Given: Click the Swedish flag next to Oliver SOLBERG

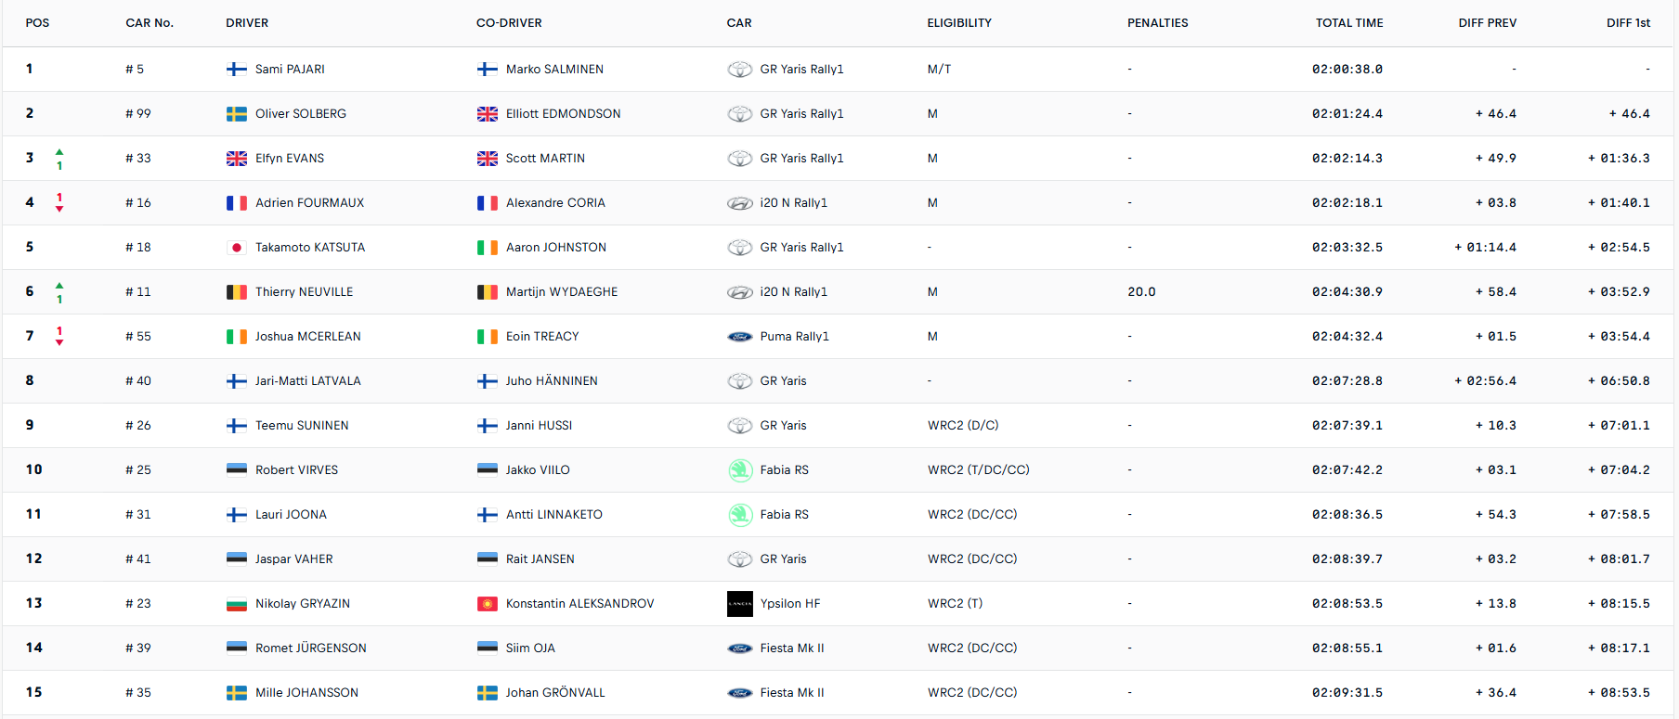Looking at the screenshot, I should [237, 113].
